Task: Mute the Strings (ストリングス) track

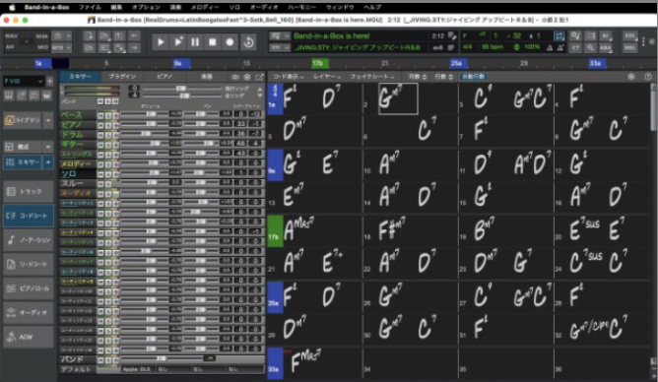Action: 100,155
